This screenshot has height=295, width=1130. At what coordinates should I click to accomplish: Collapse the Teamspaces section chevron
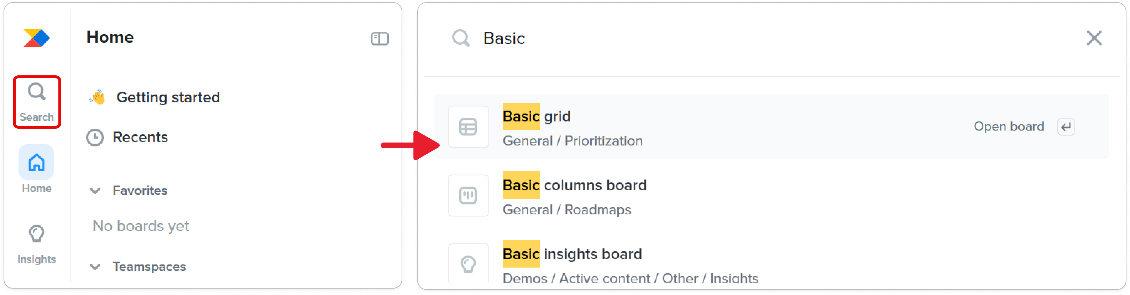tap(95, 267)
